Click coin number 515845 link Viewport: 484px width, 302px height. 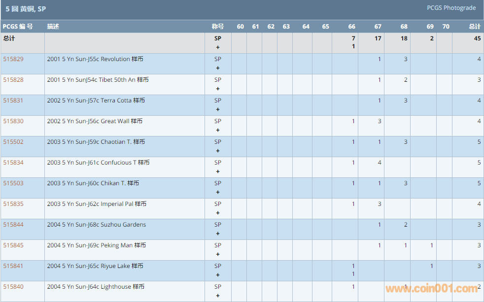13,245
